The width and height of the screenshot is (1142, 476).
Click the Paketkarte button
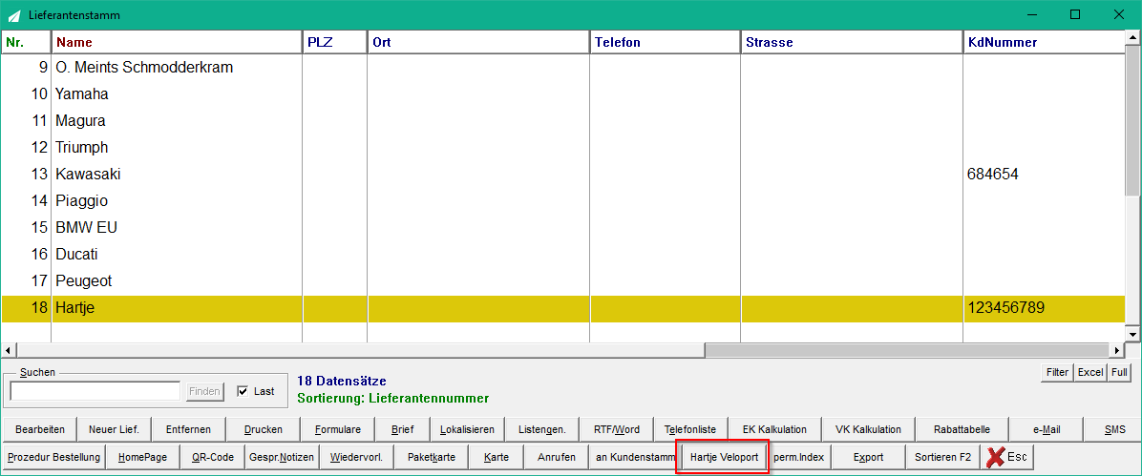click(432, 458)
